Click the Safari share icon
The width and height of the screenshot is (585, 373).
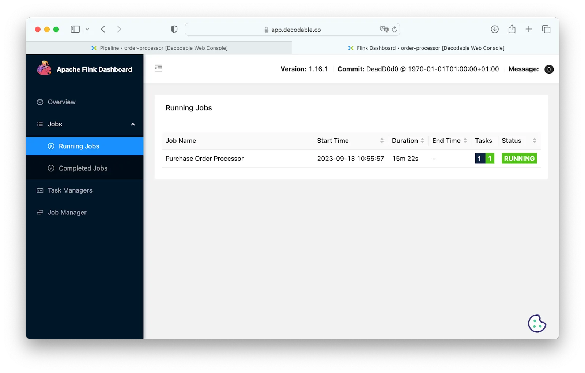tap(512, 29)
